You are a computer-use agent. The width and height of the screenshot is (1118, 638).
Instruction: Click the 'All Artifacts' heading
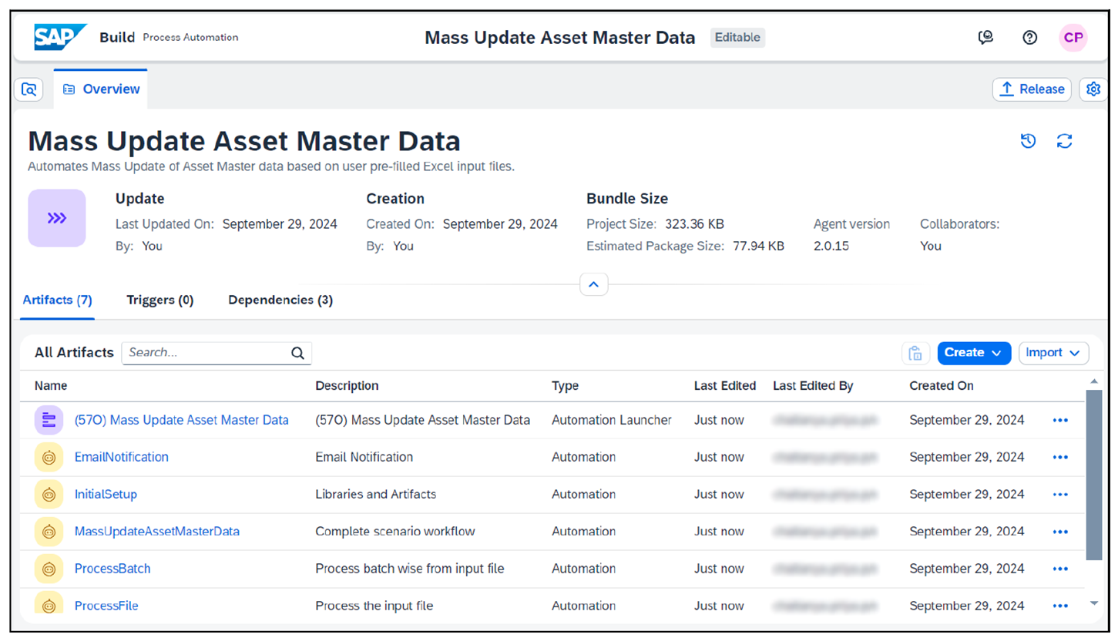(75, 352)
